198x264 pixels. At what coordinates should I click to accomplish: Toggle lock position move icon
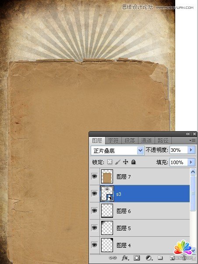point(125,162)
